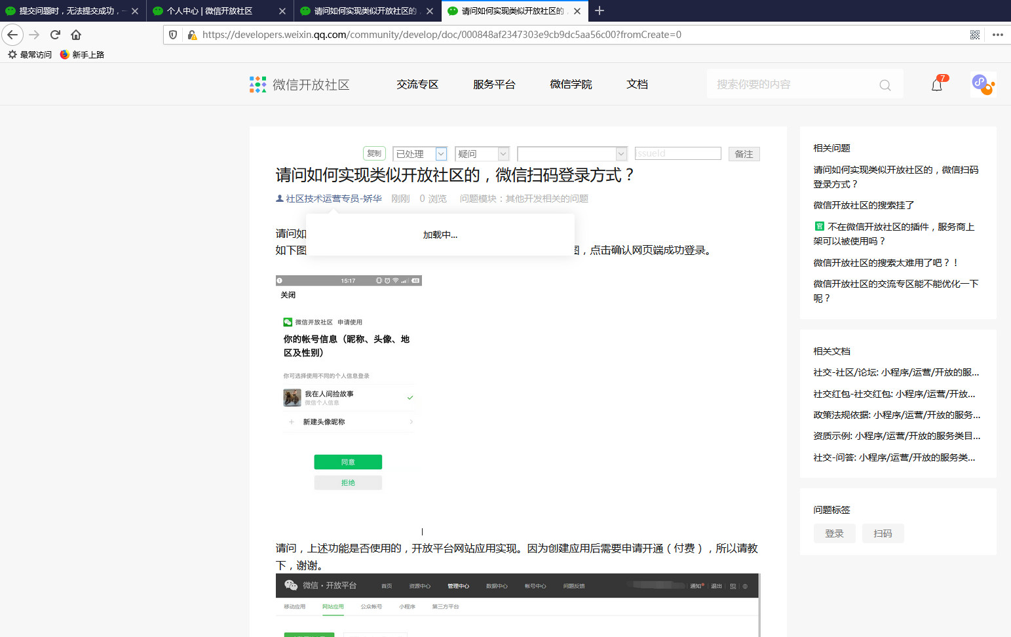1011x637 pixels.
Task: Focus the 搜索你要的内容 search box
Action: (x=805, y=85)
